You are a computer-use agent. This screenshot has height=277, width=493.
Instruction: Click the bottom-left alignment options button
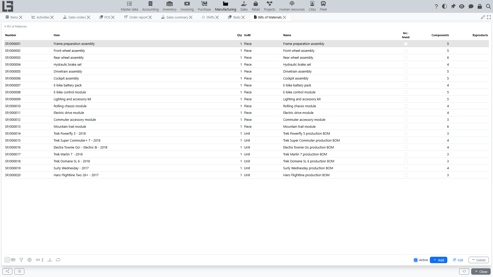(19, 271)
